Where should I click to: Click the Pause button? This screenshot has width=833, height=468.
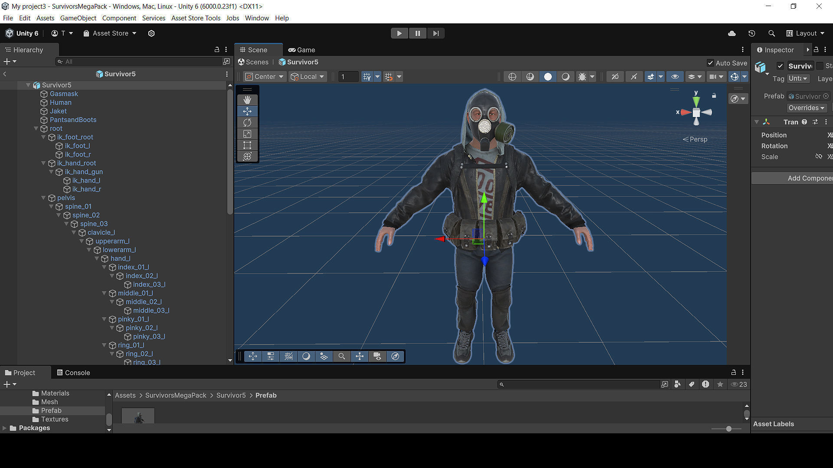417,33
